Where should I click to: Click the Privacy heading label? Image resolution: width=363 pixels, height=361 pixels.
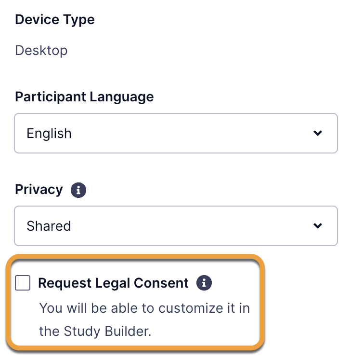(x=39, y=190)
